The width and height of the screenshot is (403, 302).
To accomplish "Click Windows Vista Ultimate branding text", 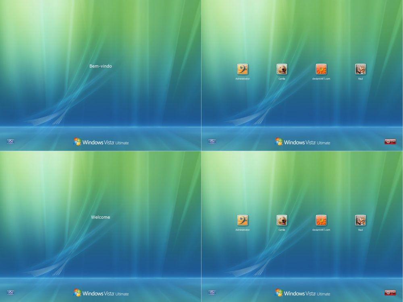I will (106, 142).
